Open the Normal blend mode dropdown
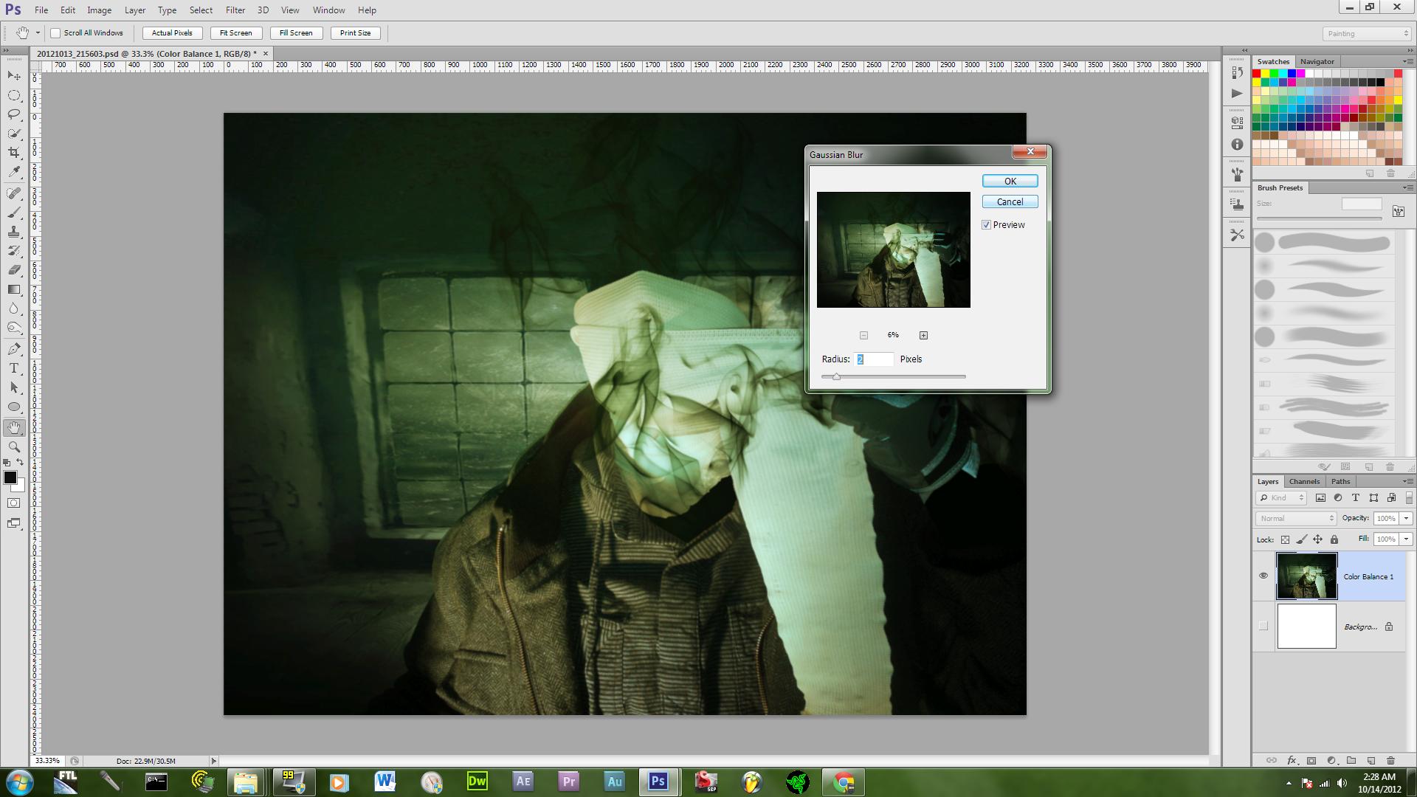The width and height of the screenshot is (1417, 797). click(1297, 519)
